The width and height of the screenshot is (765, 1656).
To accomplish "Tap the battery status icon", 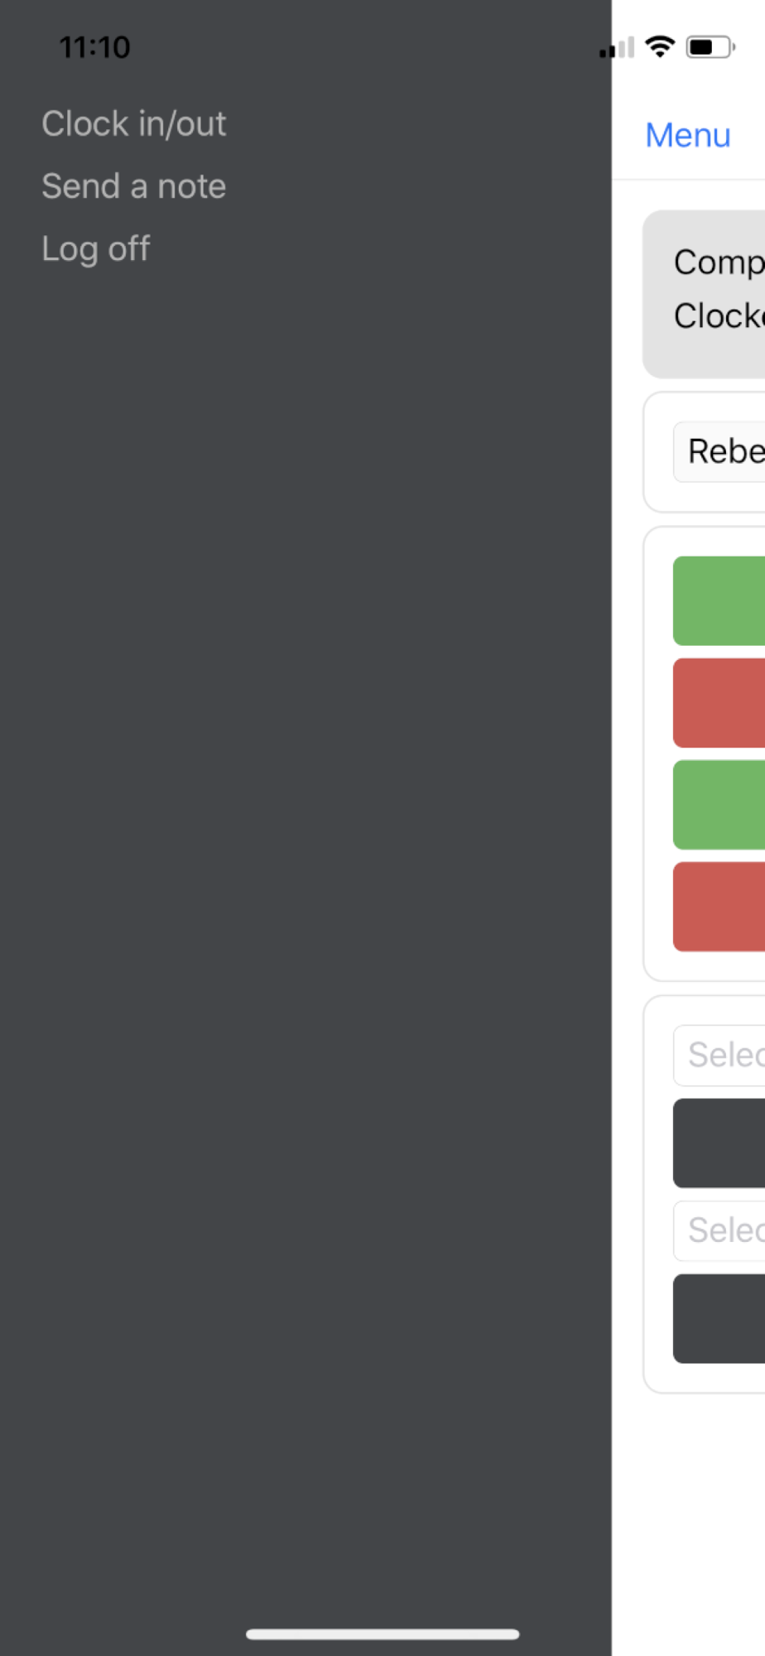I will coord(710,47).
